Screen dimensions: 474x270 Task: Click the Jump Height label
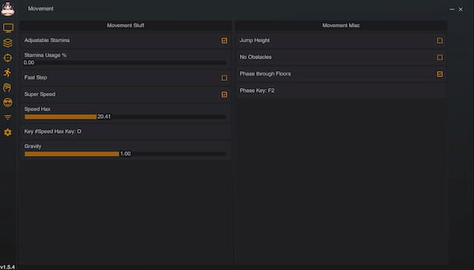pos(255,40)
